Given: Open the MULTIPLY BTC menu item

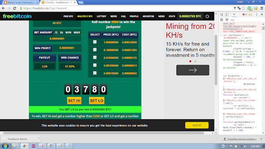Looking at the screenshot, I should click(85, 17).
